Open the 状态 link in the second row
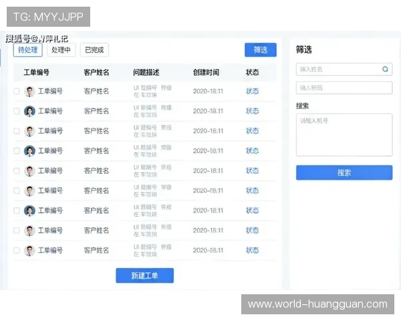Viewport: 401px width, 321px height. [252, 111]
